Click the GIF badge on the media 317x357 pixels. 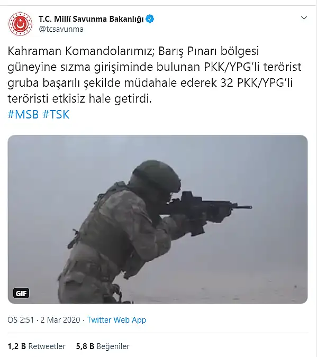(21, 293)
